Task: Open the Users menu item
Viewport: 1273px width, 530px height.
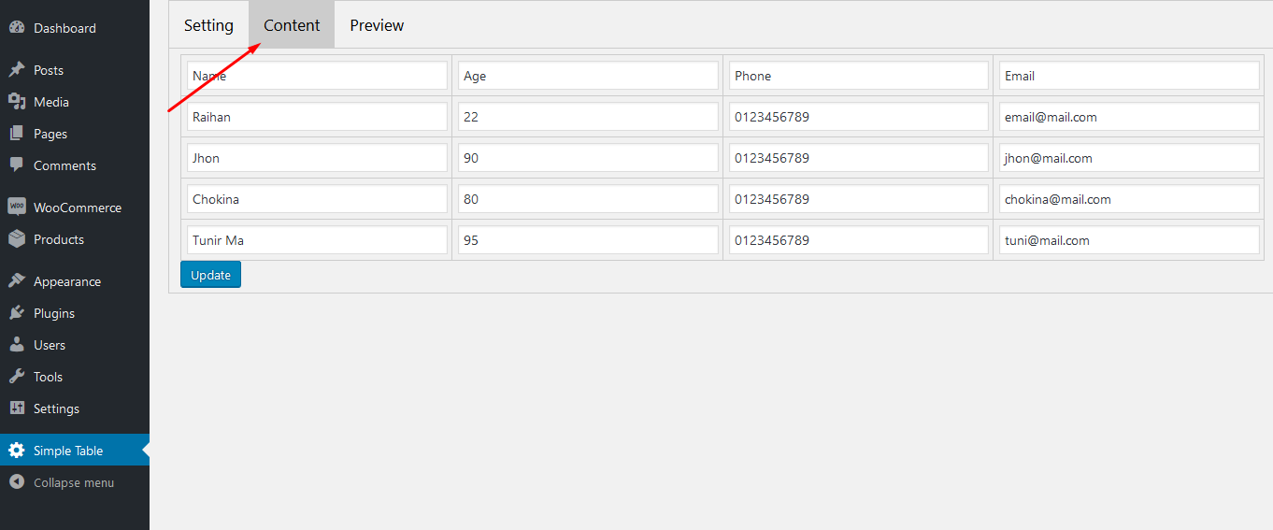Action: point(75,345)
